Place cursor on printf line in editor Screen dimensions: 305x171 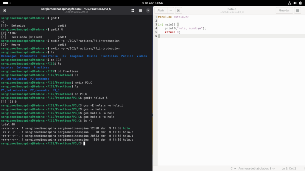point(185,28)
